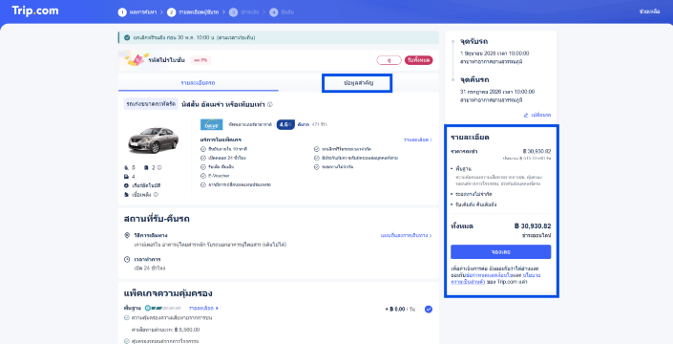Click the total ฿ 30,930.82 amount
This screenshot has width=673, height=344.
click(x=533, y=226)
